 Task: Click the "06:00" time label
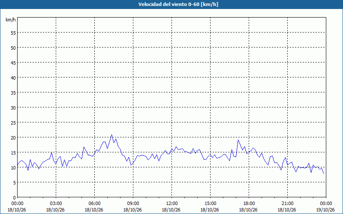coord(94,204)
